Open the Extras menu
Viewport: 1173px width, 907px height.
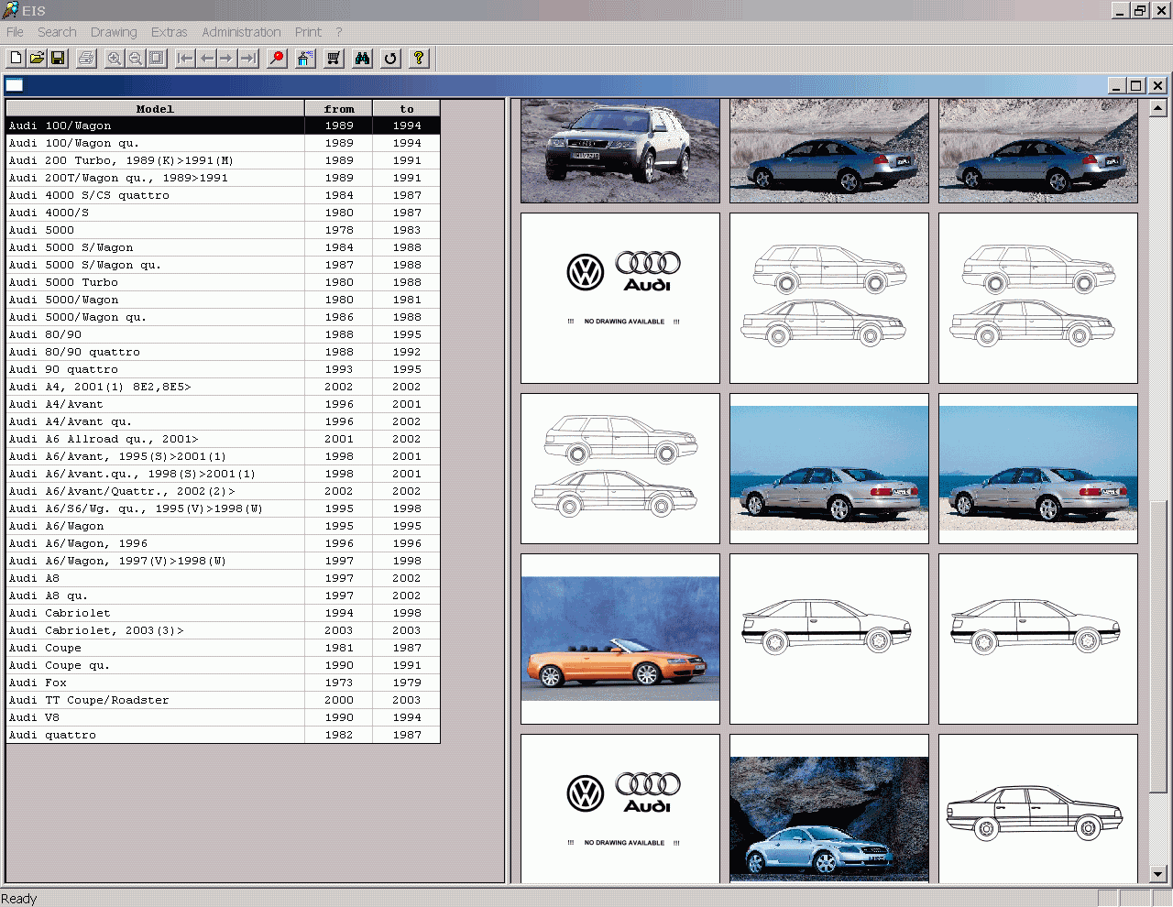coord(169,32)
